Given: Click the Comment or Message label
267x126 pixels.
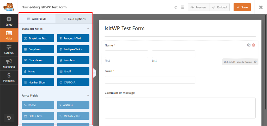Looking at the screenshot, I should [x=120, y=93].
